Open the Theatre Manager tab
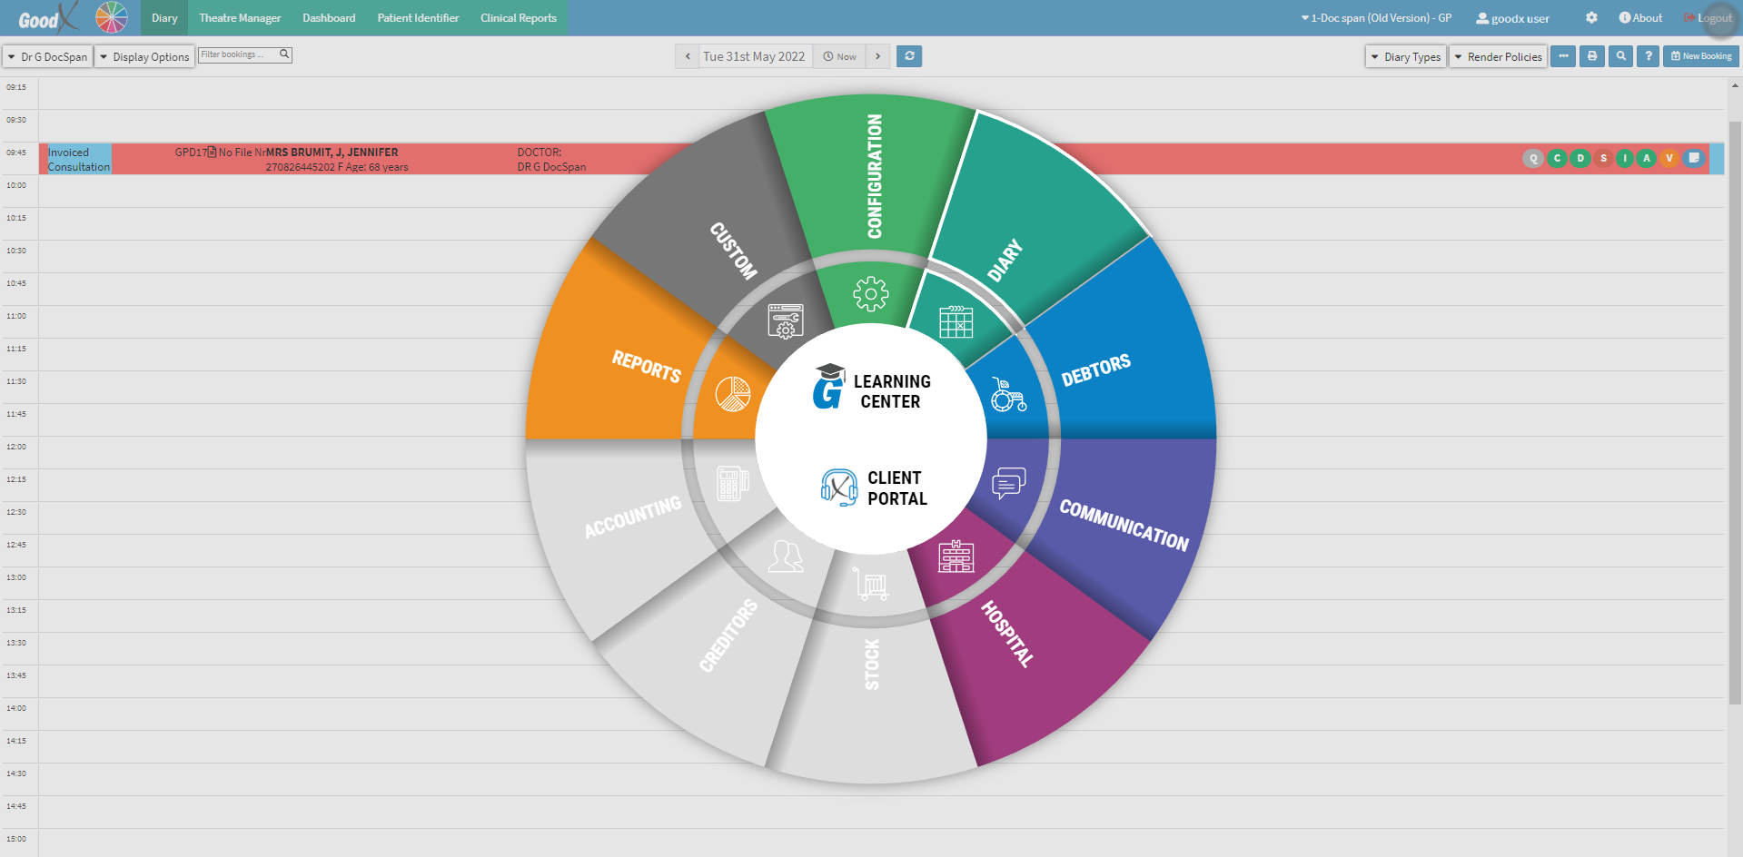Screen dimensions: 1743x857 [x=240, y=18]
